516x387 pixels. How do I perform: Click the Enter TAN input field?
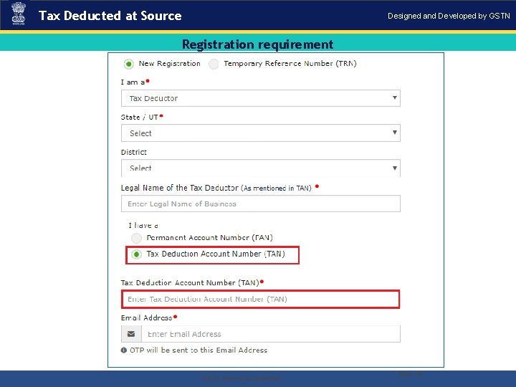point(261,299)
